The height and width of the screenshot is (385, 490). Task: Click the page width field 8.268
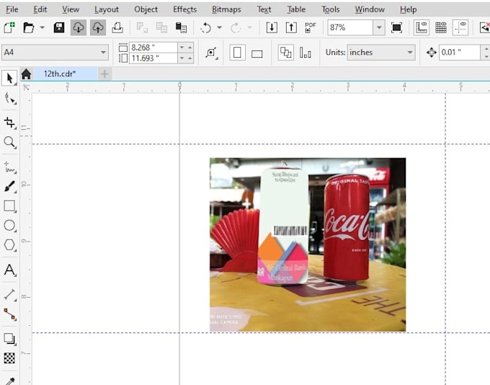pyautogui.click(x=153, y=48)
